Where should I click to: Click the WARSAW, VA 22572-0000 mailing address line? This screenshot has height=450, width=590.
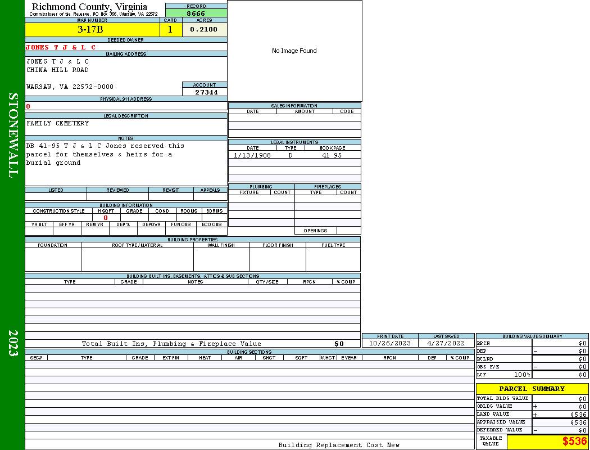point(70,87)
